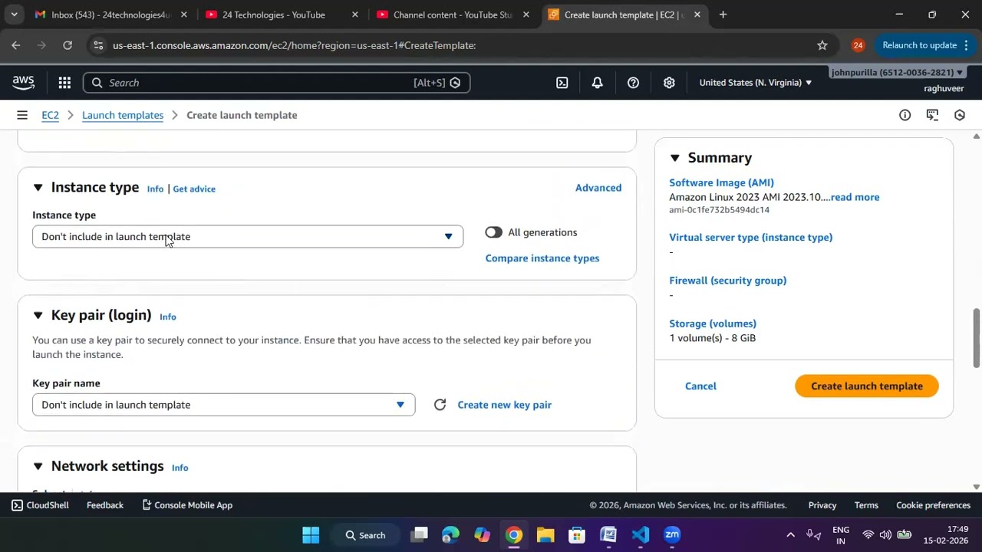Open Info link next to Instance type
Screen dimensions: 982x552
click(155, 189)
